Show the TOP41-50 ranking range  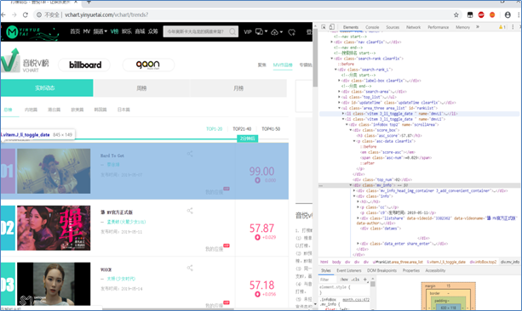click(271, 129)
